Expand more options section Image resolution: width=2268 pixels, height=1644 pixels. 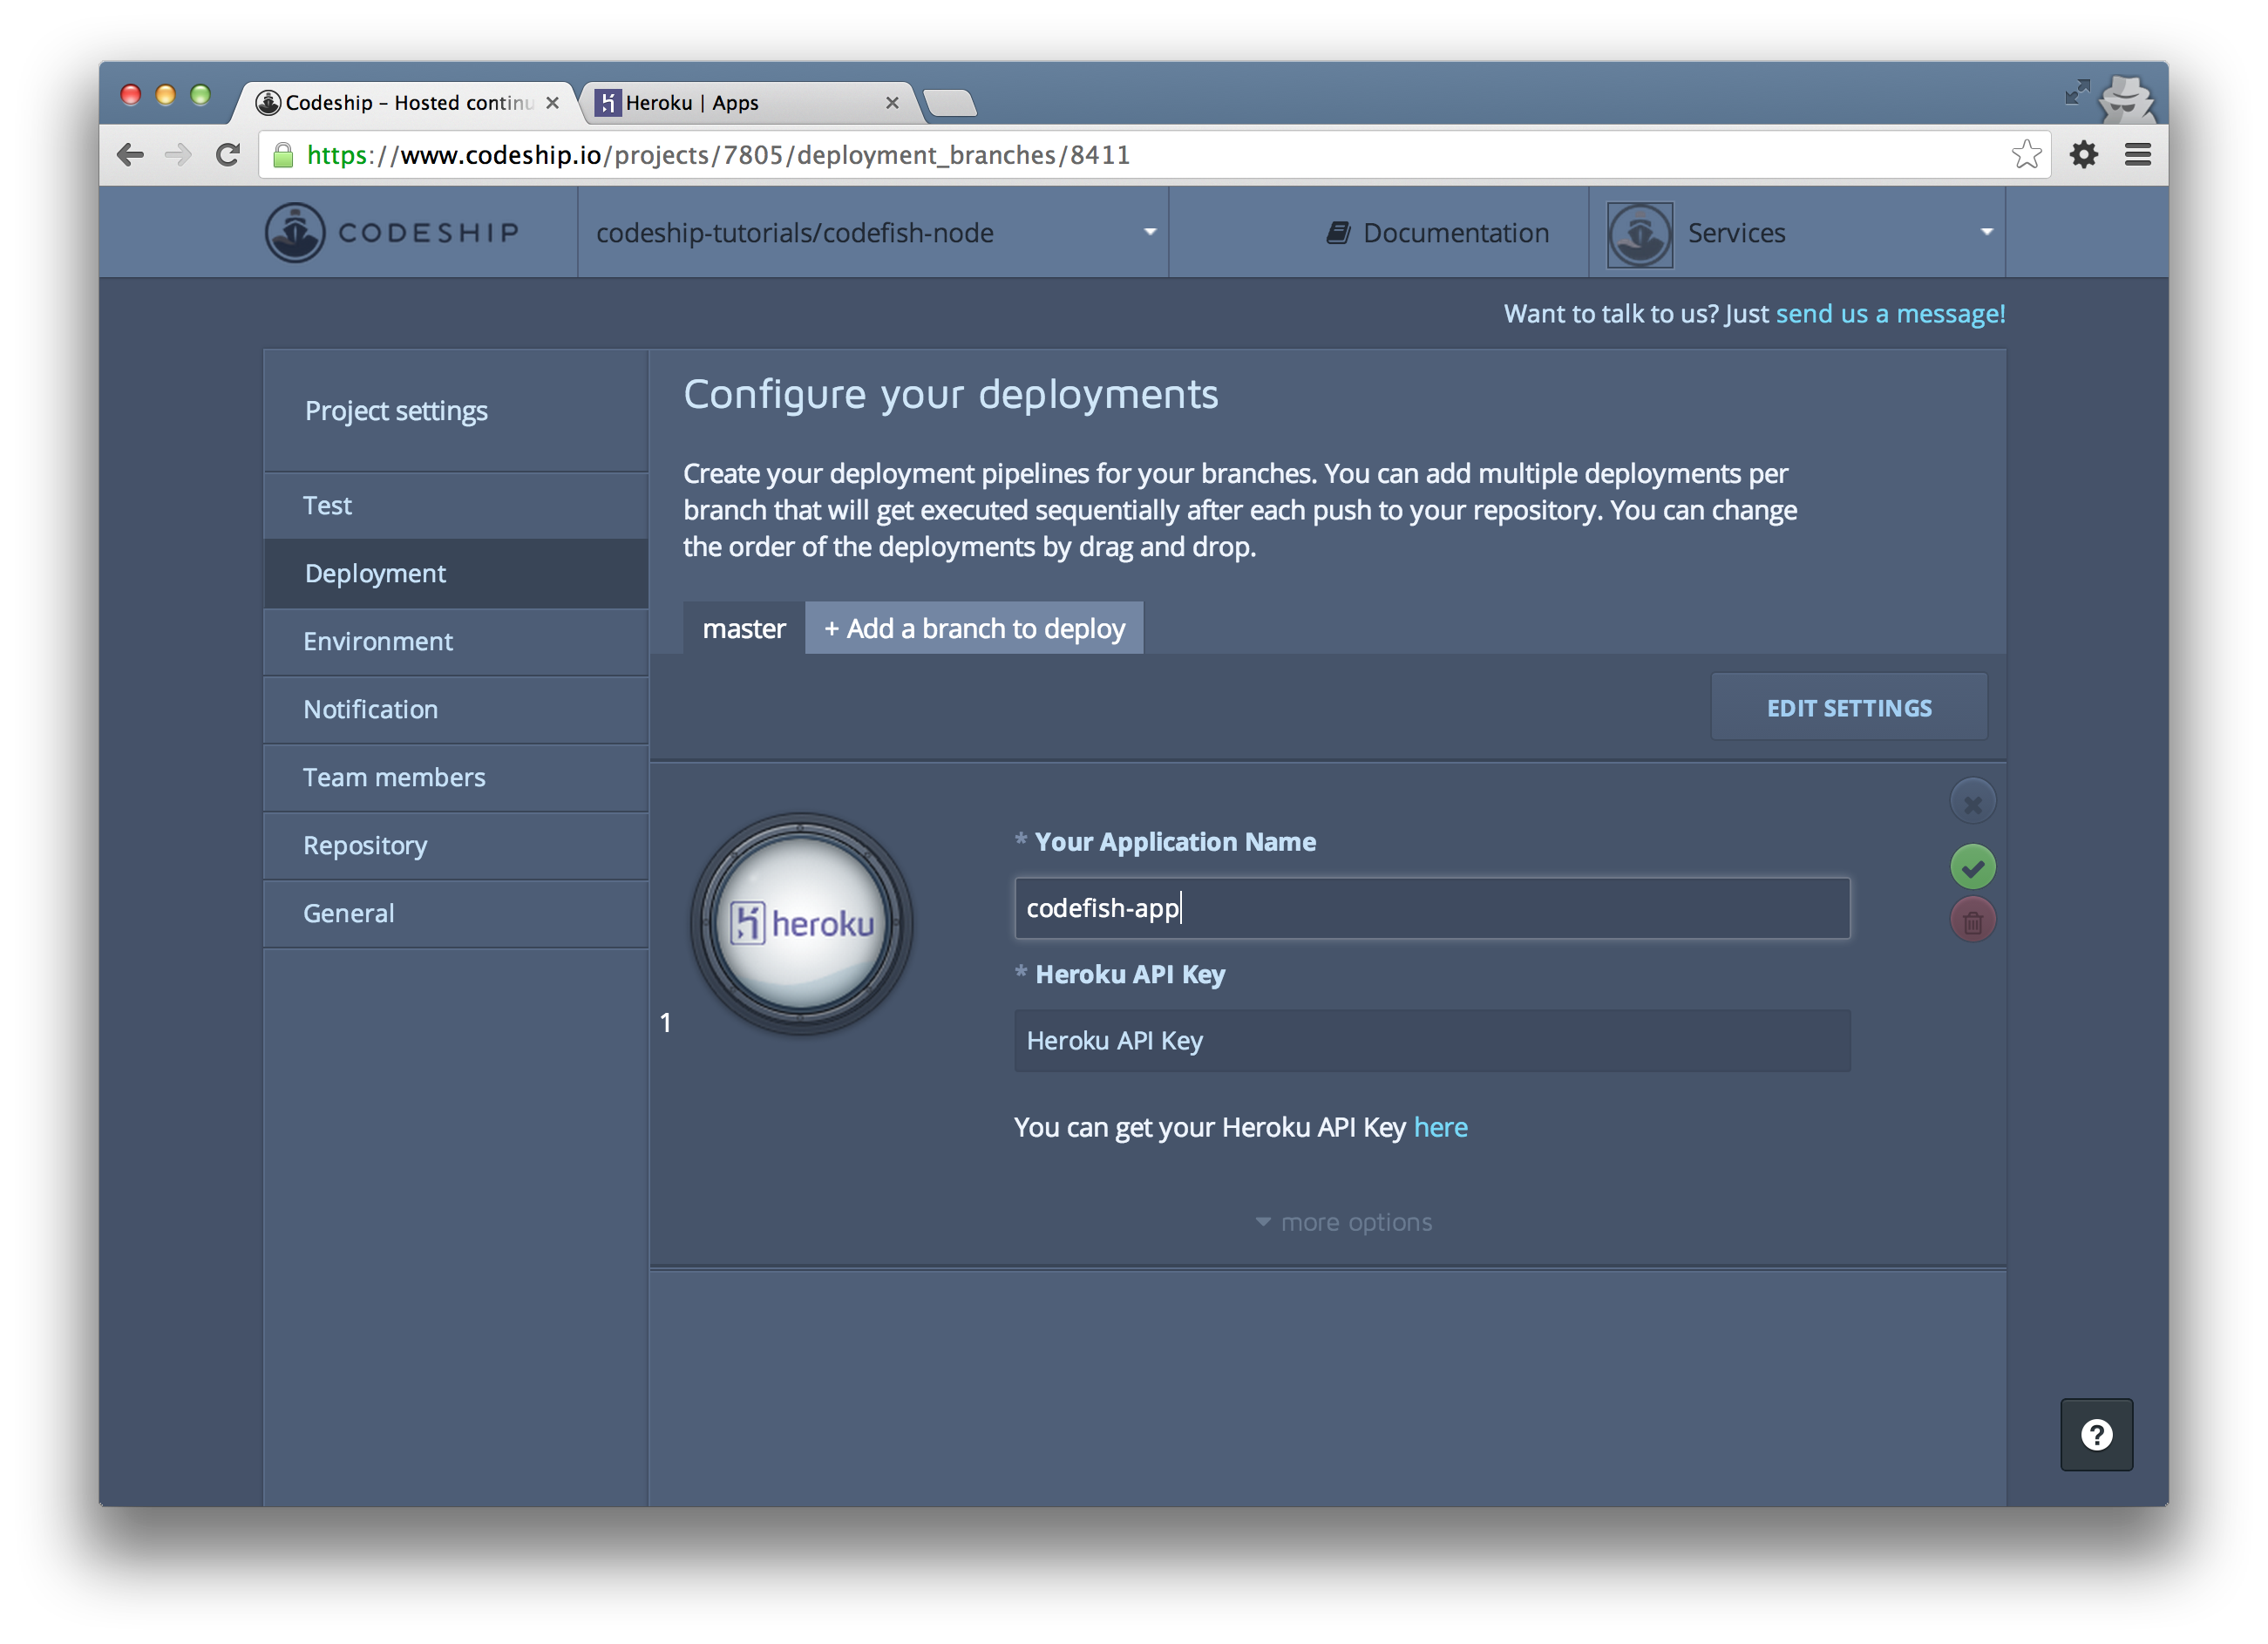1343,1222
